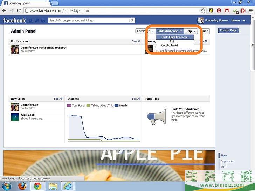The width and height of the screenshot is (255, 191).
Task: Open the Help dropdown
Action: (191, 31)
